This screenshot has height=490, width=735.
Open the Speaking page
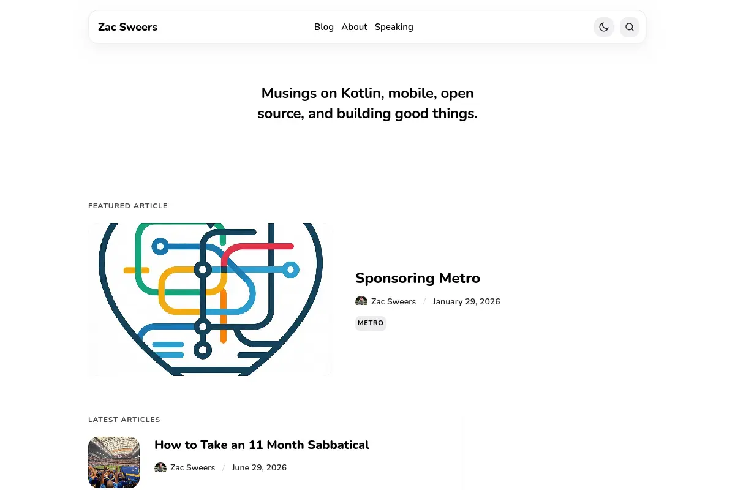[394, 27]
